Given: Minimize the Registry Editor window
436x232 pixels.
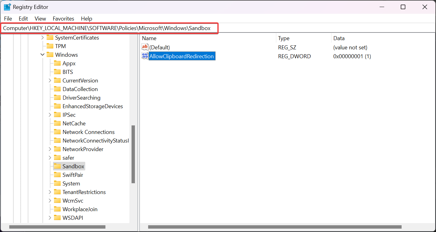Looking at the screenshot, I should click(x=382, y=7).
